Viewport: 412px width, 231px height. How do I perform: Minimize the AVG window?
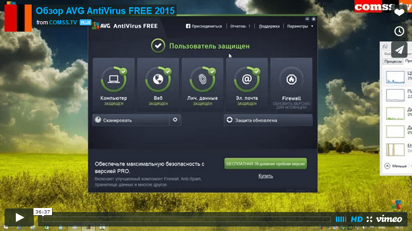pyautogui.click(x=307, y=19)
